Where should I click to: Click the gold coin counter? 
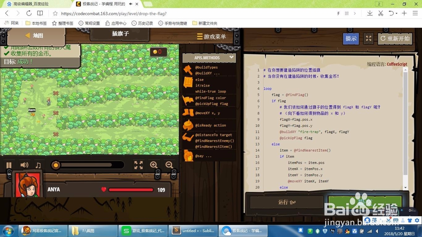[158, 51]
